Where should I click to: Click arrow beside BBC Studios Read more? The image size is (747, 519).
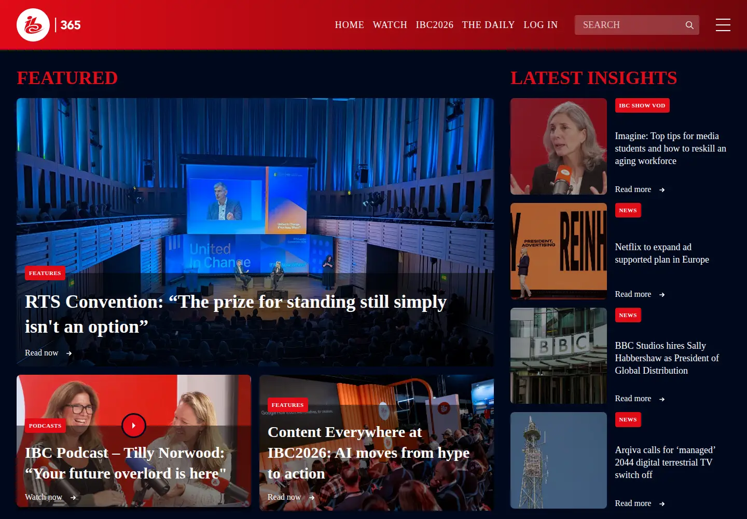tap(662, 399)
